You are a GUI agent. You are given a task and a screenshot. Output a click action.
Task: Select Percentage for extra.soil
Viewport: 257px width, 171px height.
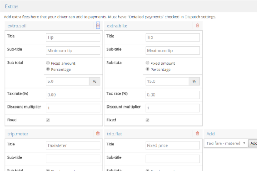pyautogui.click(x=48, y=69)
